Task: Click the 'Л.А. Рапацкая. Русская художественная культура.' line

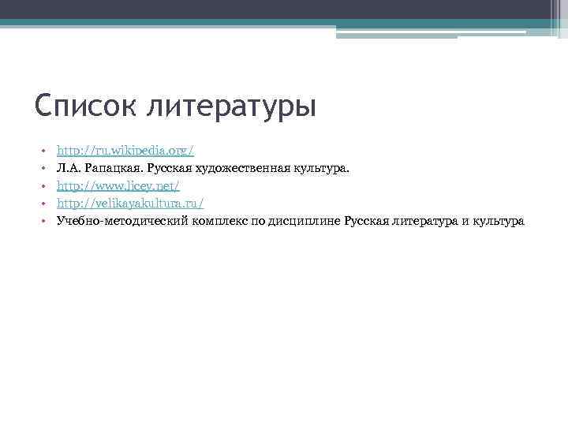Action: point(203,169)
